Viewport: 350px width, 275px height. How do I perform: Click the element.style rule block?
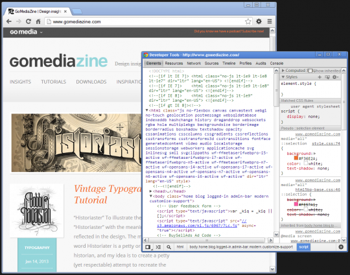coord(310,89)
